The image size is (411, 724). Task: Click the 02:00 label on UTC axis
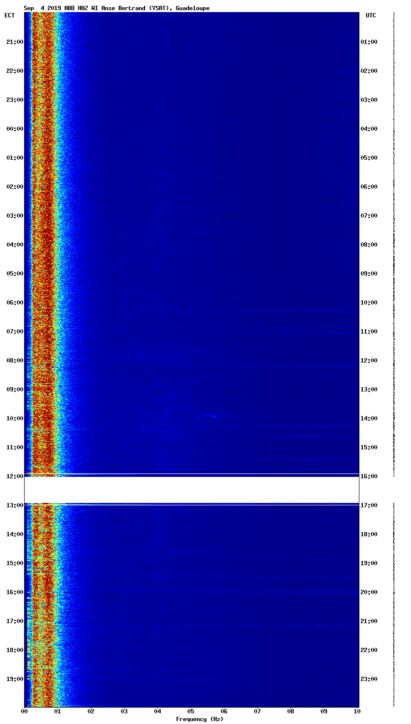click(369, 71)
